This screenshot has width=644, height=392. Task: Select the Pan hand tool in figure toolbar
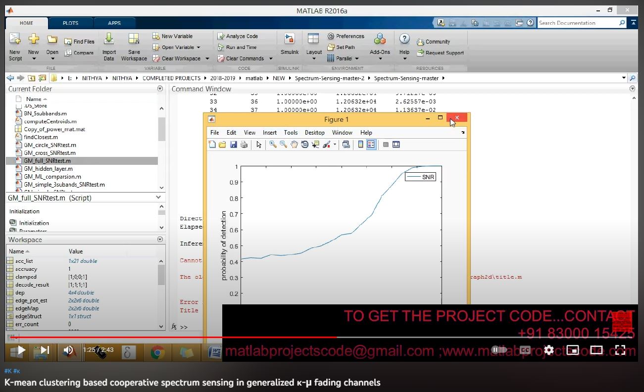coord(294,145)
